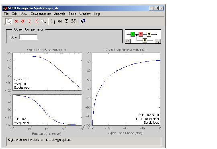Screen dimensions: 217x149
Task: Open the Tools menu
Action: point(72,14)
